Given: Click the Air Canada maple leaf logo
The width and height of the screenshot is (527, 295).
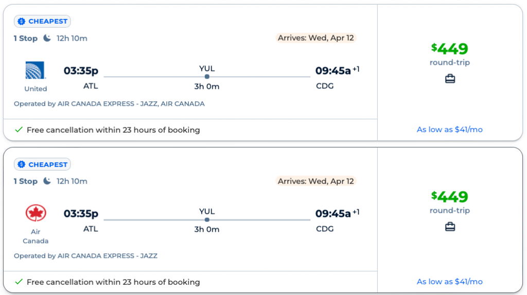Looking at the screenshot, I should (36, 213).
